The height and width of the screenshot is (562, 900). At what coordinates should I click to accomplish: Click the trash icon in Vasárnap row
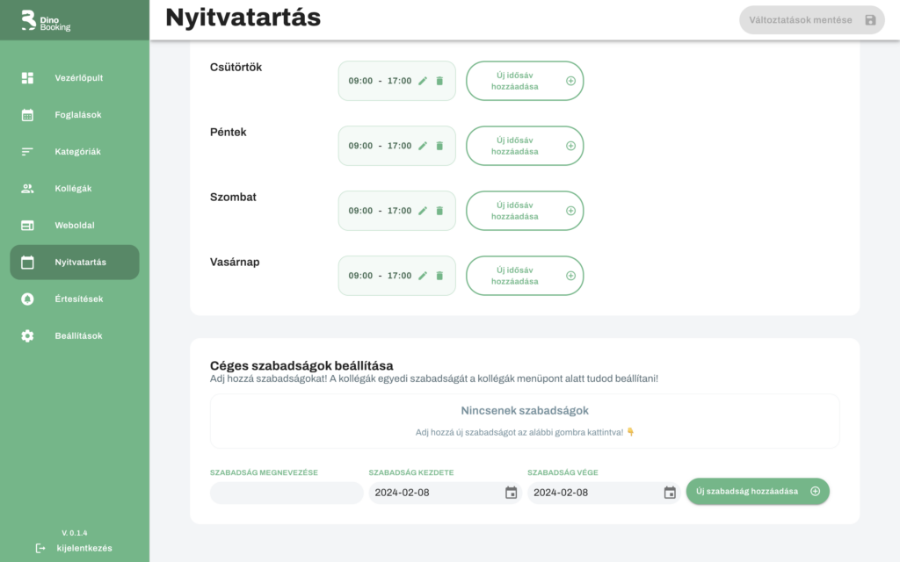tap(439, 276)
